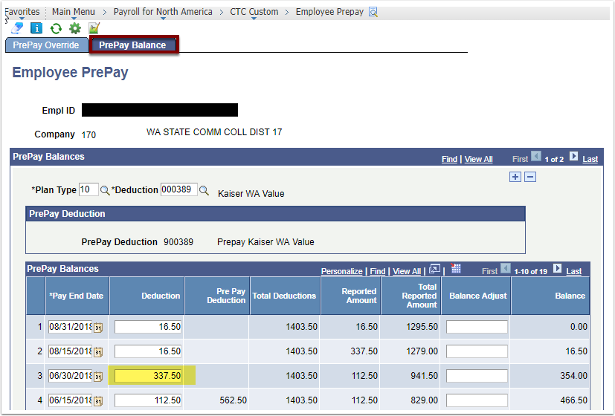Add a new PrePay Balances row with plus

click(515, 177)
